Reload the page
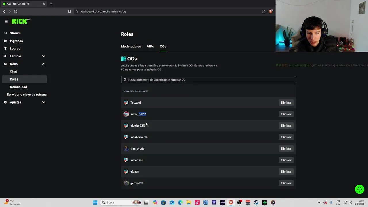368x207 pixels. coord(16,11)
